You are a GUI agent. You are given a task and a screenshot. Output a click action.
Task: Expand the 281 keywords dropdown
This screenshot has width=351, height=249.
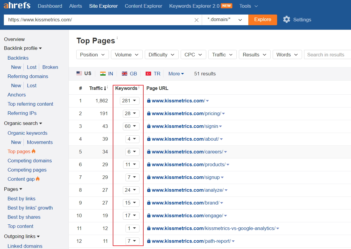129,101
